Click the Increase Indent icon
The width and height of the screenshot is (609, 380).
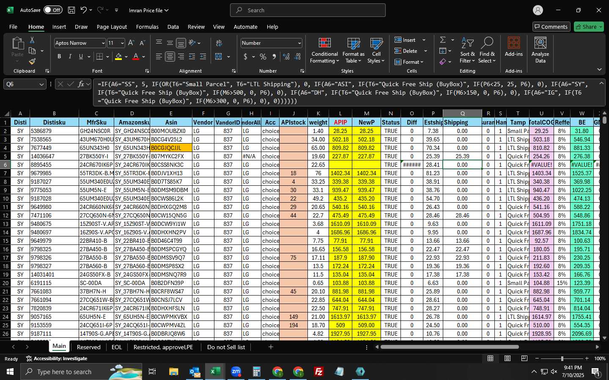(203, 57)
